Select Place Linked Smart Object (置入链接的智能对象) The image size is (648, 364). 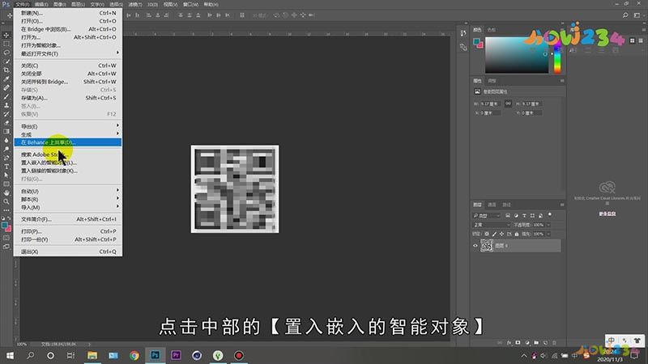[68, 171]
